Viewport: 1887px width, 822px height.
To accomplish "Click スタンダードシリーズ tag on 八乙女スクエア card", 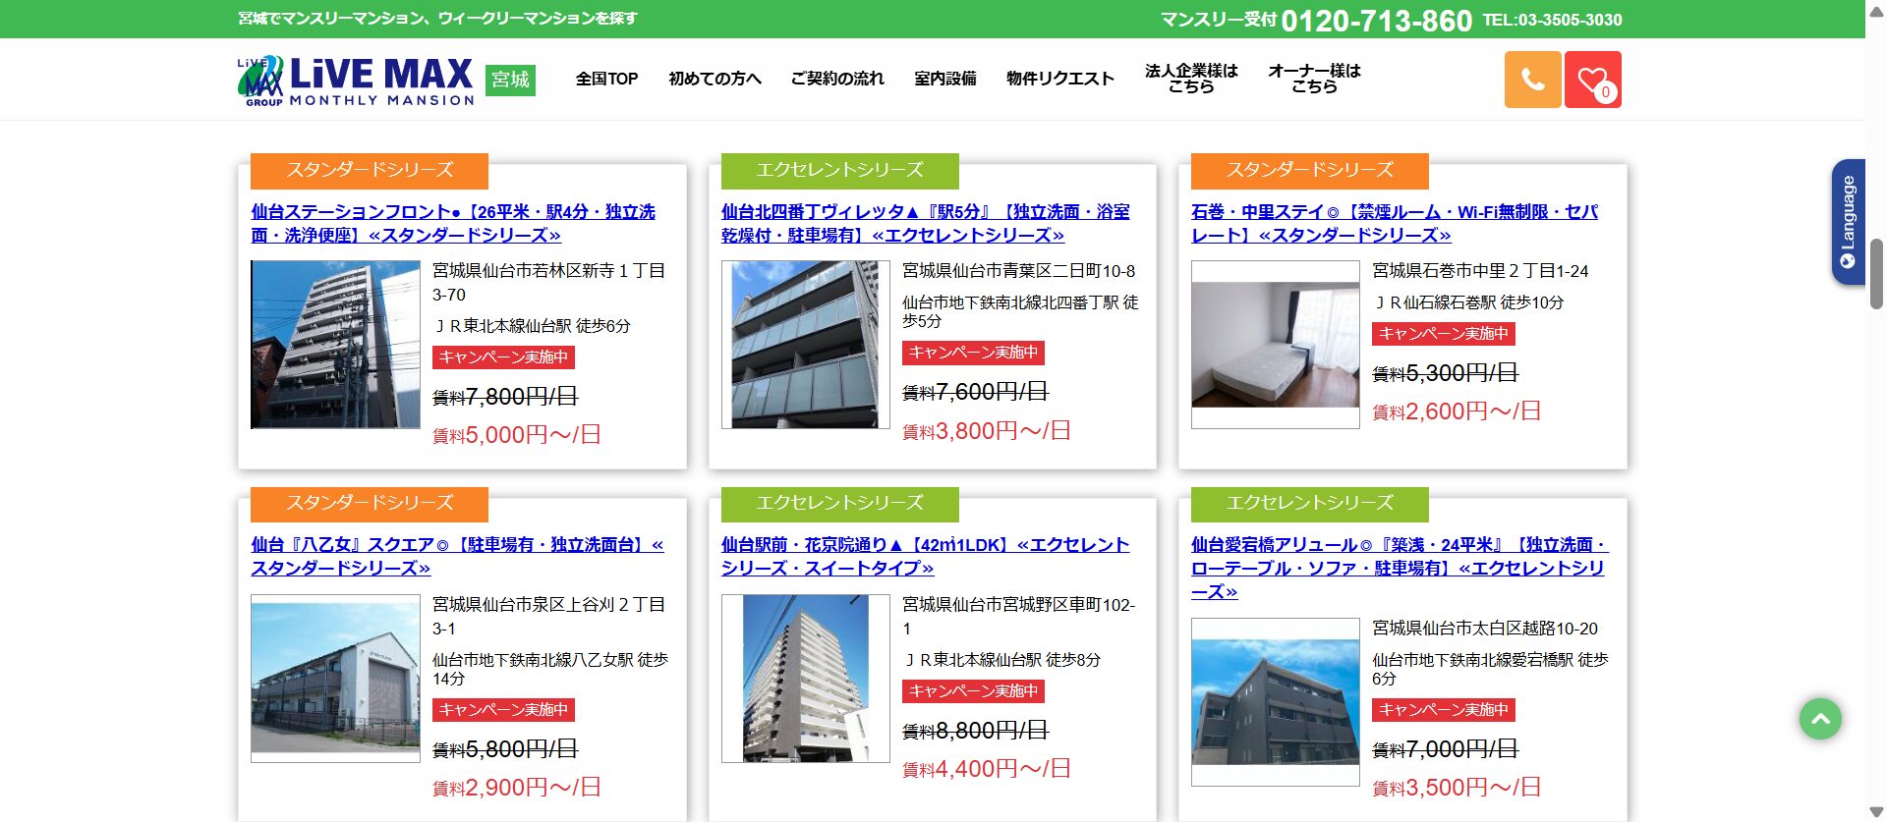I will click(370, 504).
